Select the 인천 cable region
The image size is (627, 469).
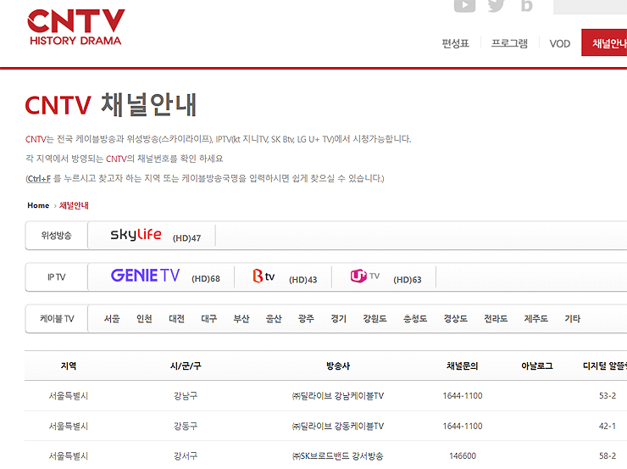click(x=144, y=319)
